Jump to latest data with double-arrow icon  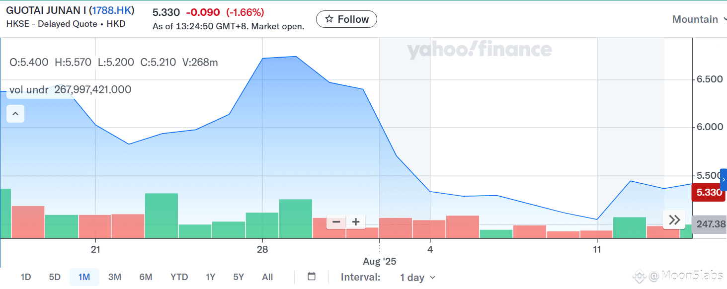tap(674, 220)
